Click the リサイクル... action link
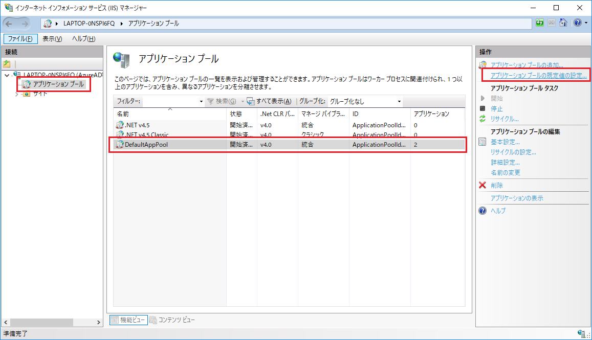 505,119
